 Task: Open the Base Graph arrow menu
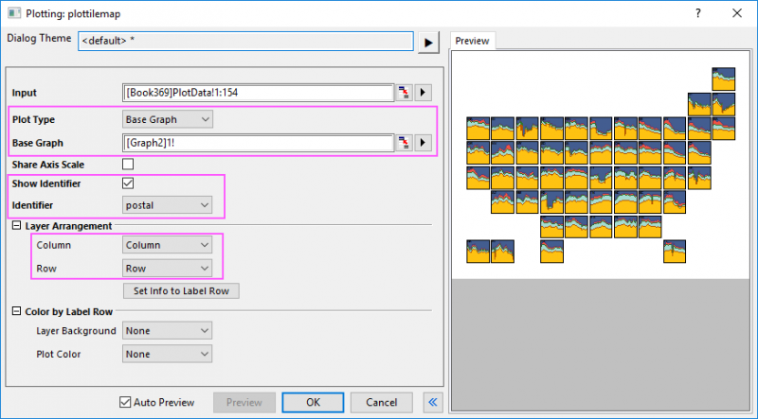(424, 143)
